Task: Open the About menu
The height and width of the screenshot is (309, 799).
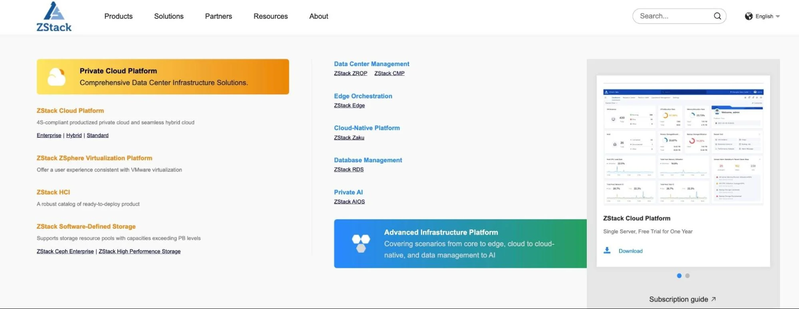Action: click(x=319, y=16)
